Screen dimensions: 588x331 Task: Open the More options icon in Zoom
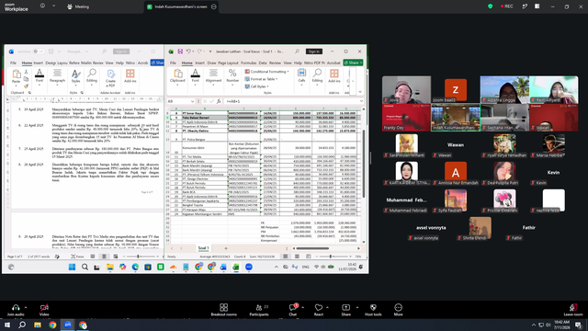(398, 307)
